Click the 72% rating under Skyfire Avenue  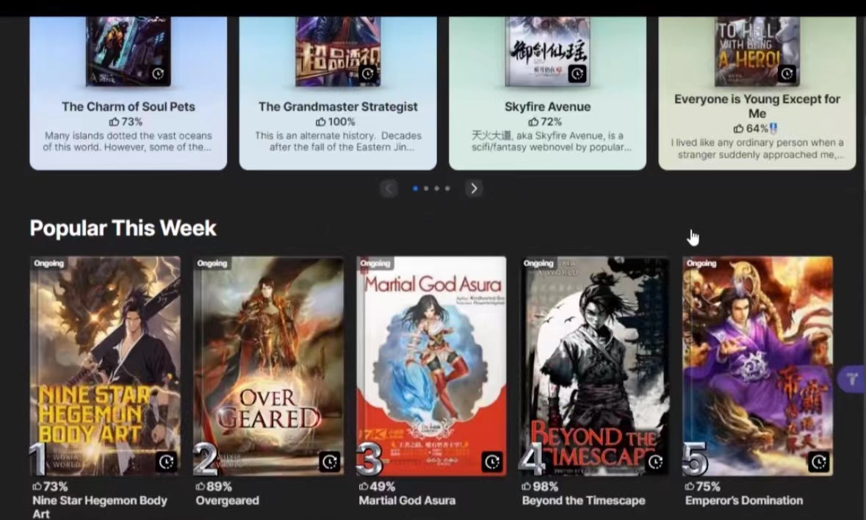[x=551, y=121]
